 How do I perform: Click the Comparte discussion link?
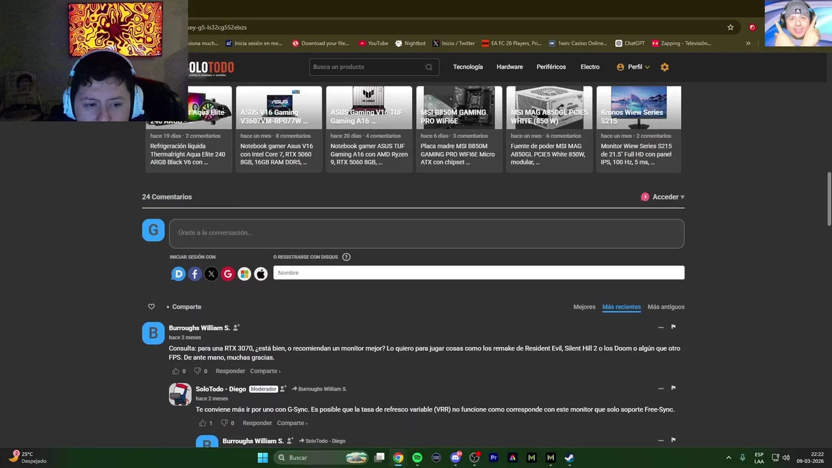point(187,307)
